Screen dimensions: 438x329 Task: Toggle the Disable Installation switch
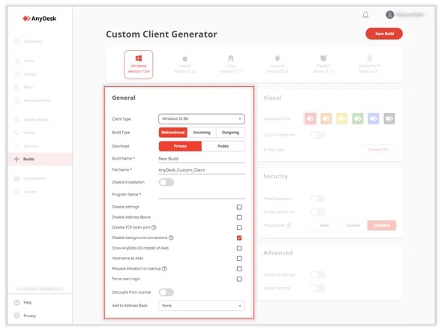[x=166, y=182]
